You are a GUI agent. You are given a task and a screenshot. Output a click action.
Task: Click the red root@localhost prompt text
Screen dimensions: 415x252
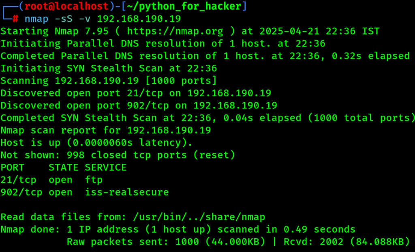pos(66,6)
